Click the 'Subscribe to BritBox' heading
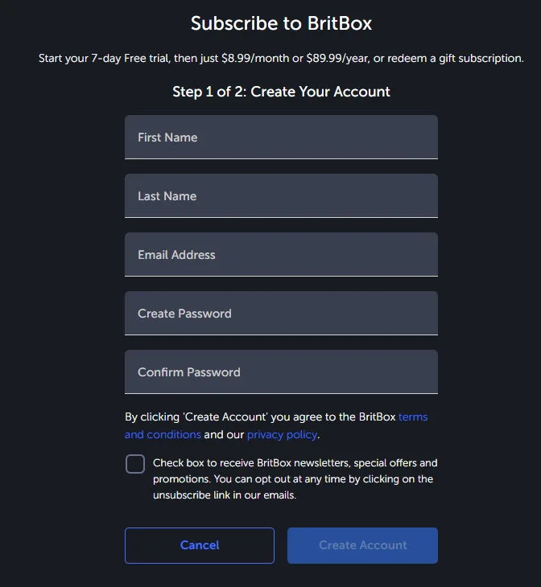 281,23
